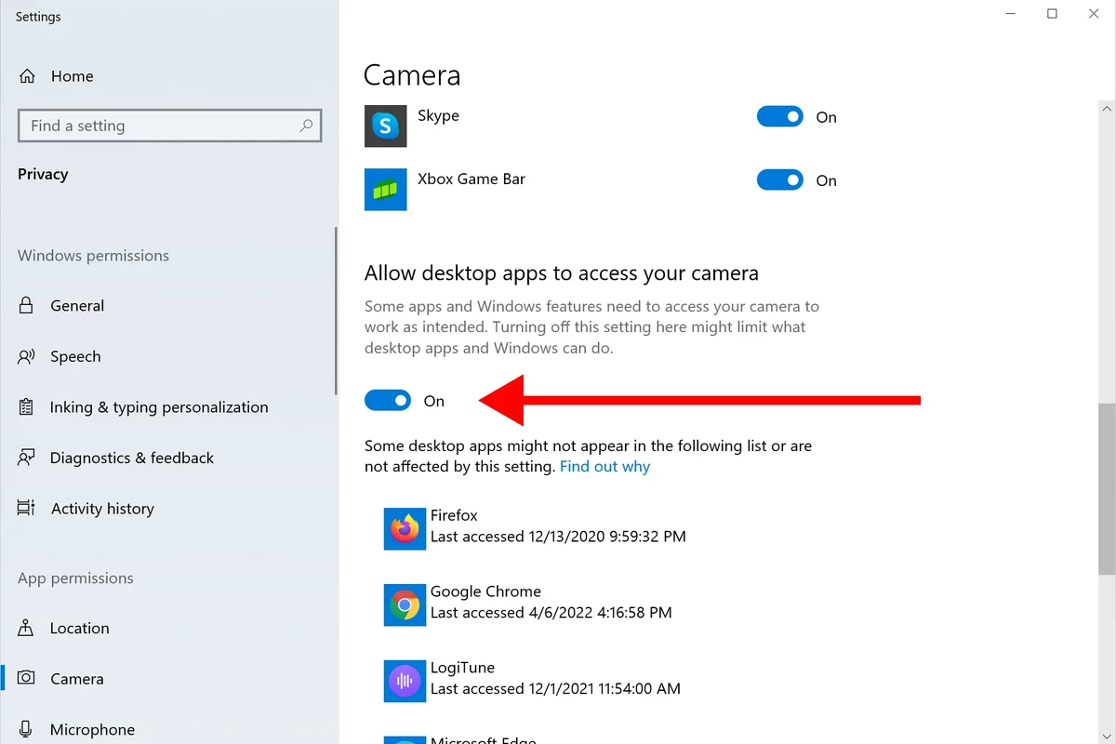The height and width of the screenshot is (744, 1116).
Task: Click the 'Privacy' heading in the sidebar
Action: tap(43, 174)
